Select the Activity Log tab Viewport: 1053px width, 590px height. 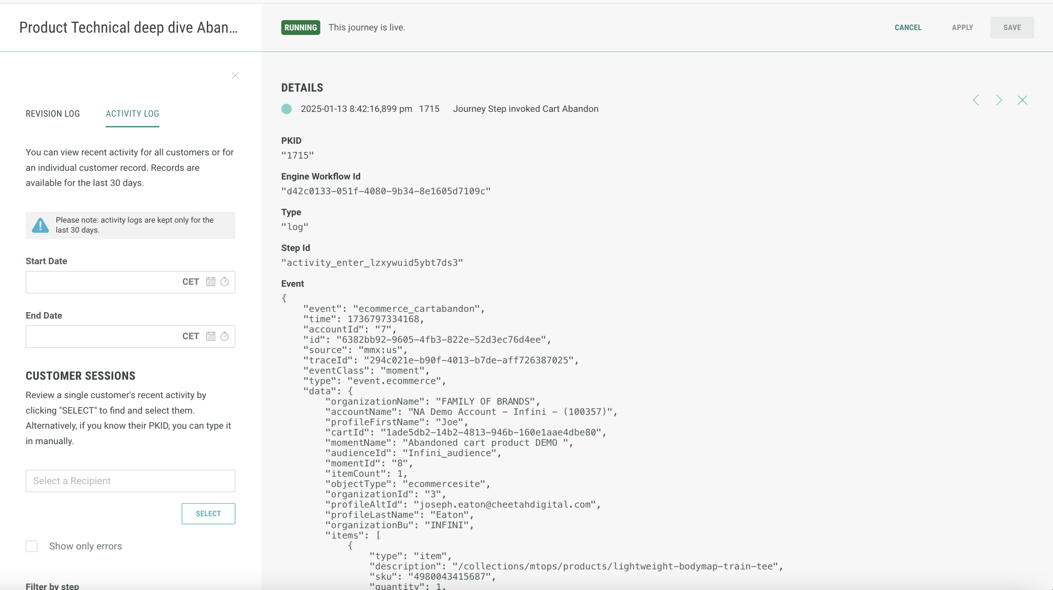[x=132, y=113]
